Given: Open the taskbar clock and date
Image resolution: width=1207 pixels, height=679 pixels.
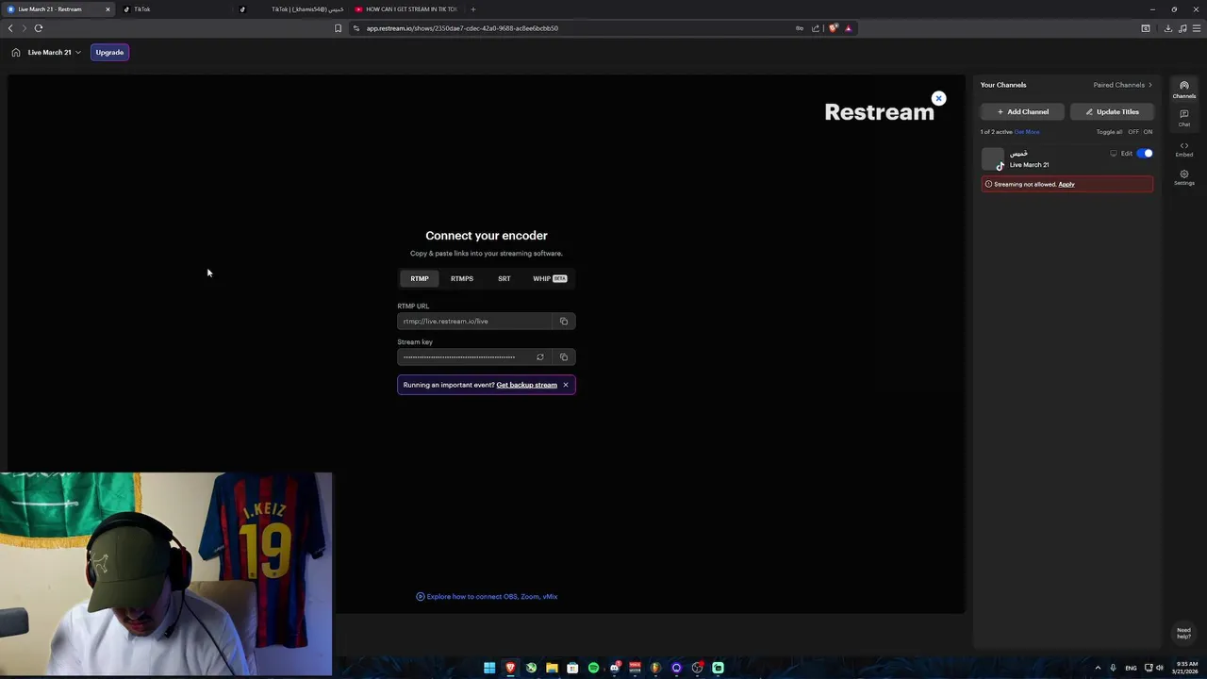Looking at the screenshot, I should point(1186,668).
